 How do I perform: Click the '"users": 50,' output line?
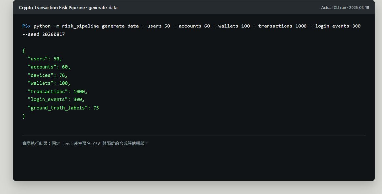[45, 59]
